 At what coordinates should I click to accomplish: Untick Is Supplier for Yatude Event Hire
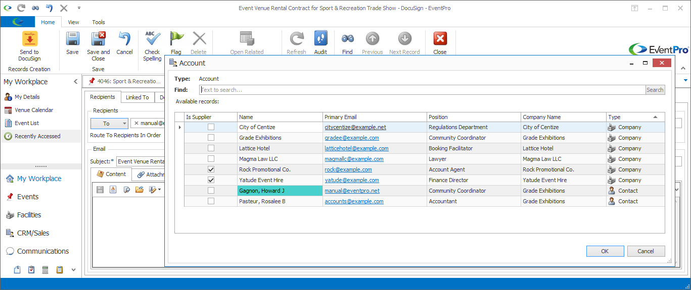(211, 180)
